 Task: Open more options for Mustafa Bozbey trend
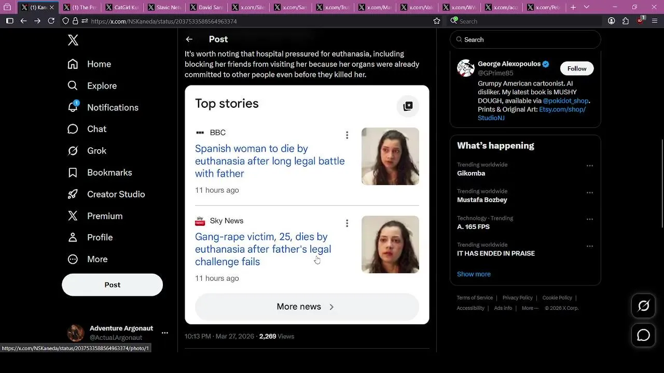(x=590, y=193)
